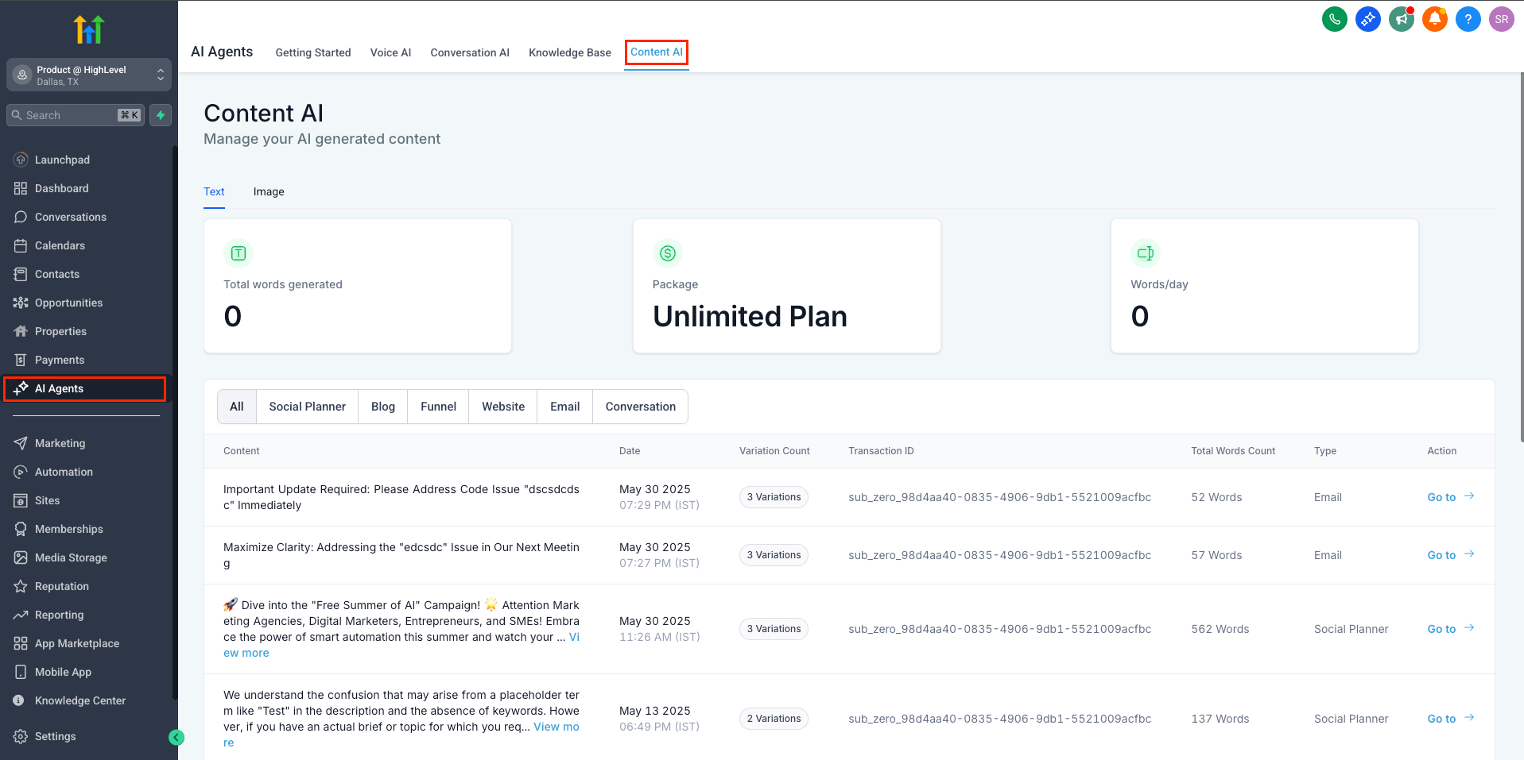Open the SR user profile avatar
This screenshot has height=760, width=1524.
pos(1501,19)
